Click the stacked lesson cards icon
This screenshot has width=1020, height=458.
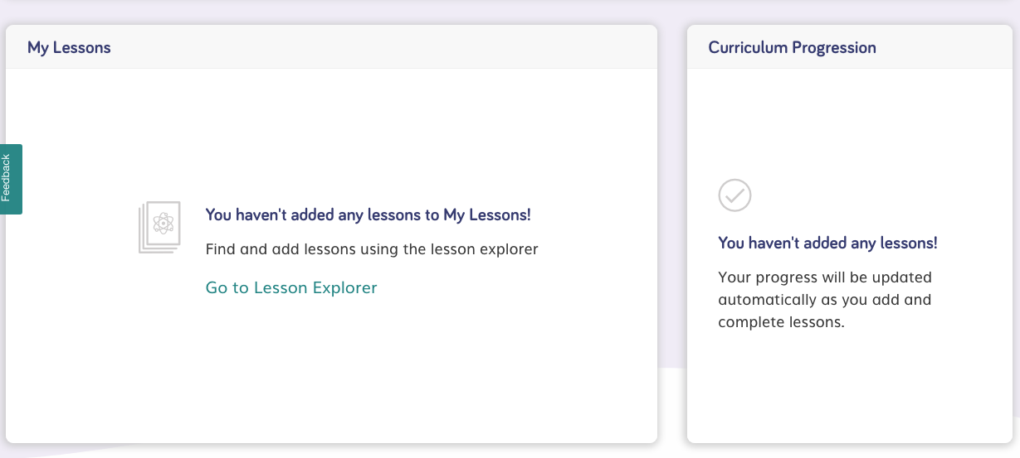pyautogui.click(x=159, y=227)
